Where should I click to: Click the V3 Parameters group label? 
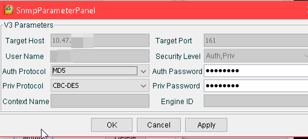coord(29,25)
